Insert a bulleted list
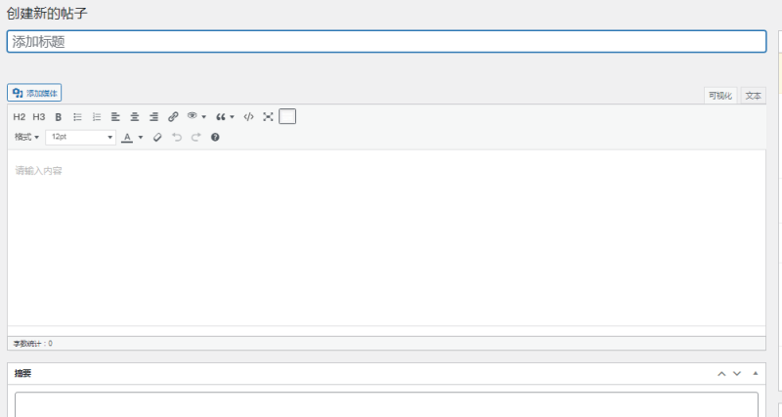This screenshot has height=417, width=782. click(77, 117)
